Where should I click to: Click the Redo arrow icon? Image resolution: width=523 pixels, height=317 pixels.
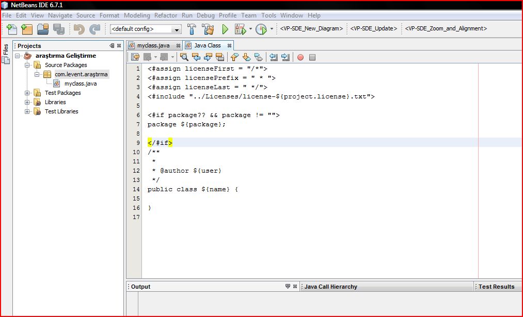pyautogui.click(x=94, y=29)
